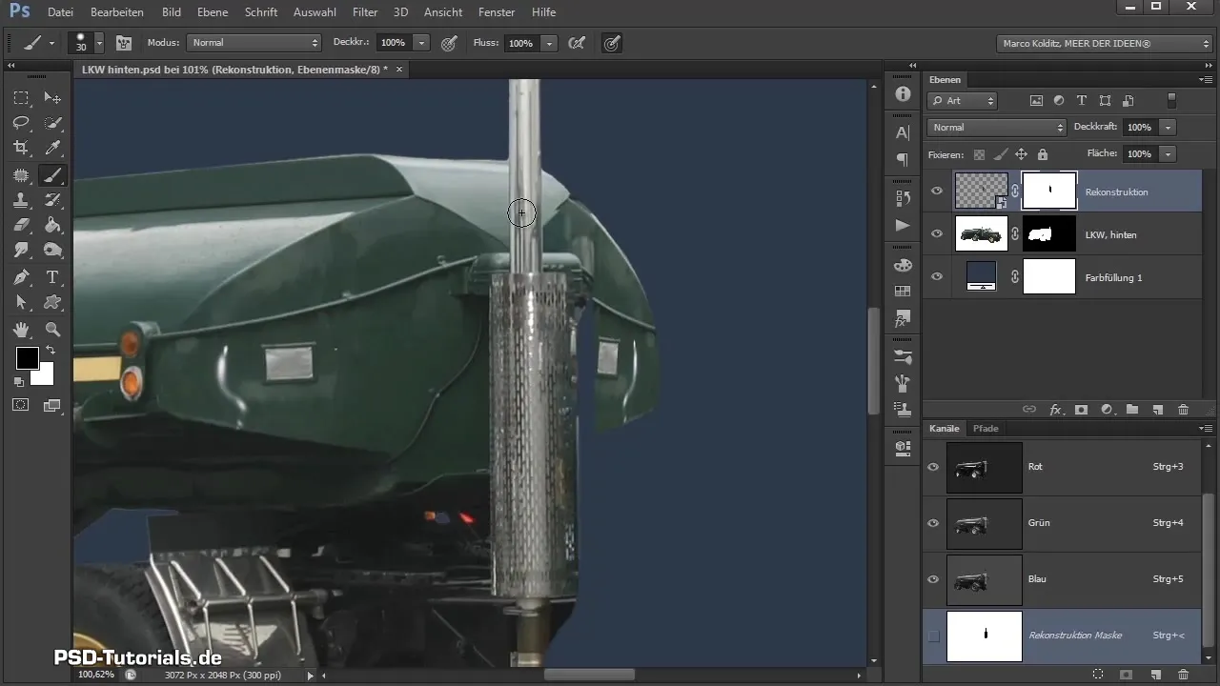Select the Eraser tool
This screenshot has height=686, width=1220.
coord(21,226)
